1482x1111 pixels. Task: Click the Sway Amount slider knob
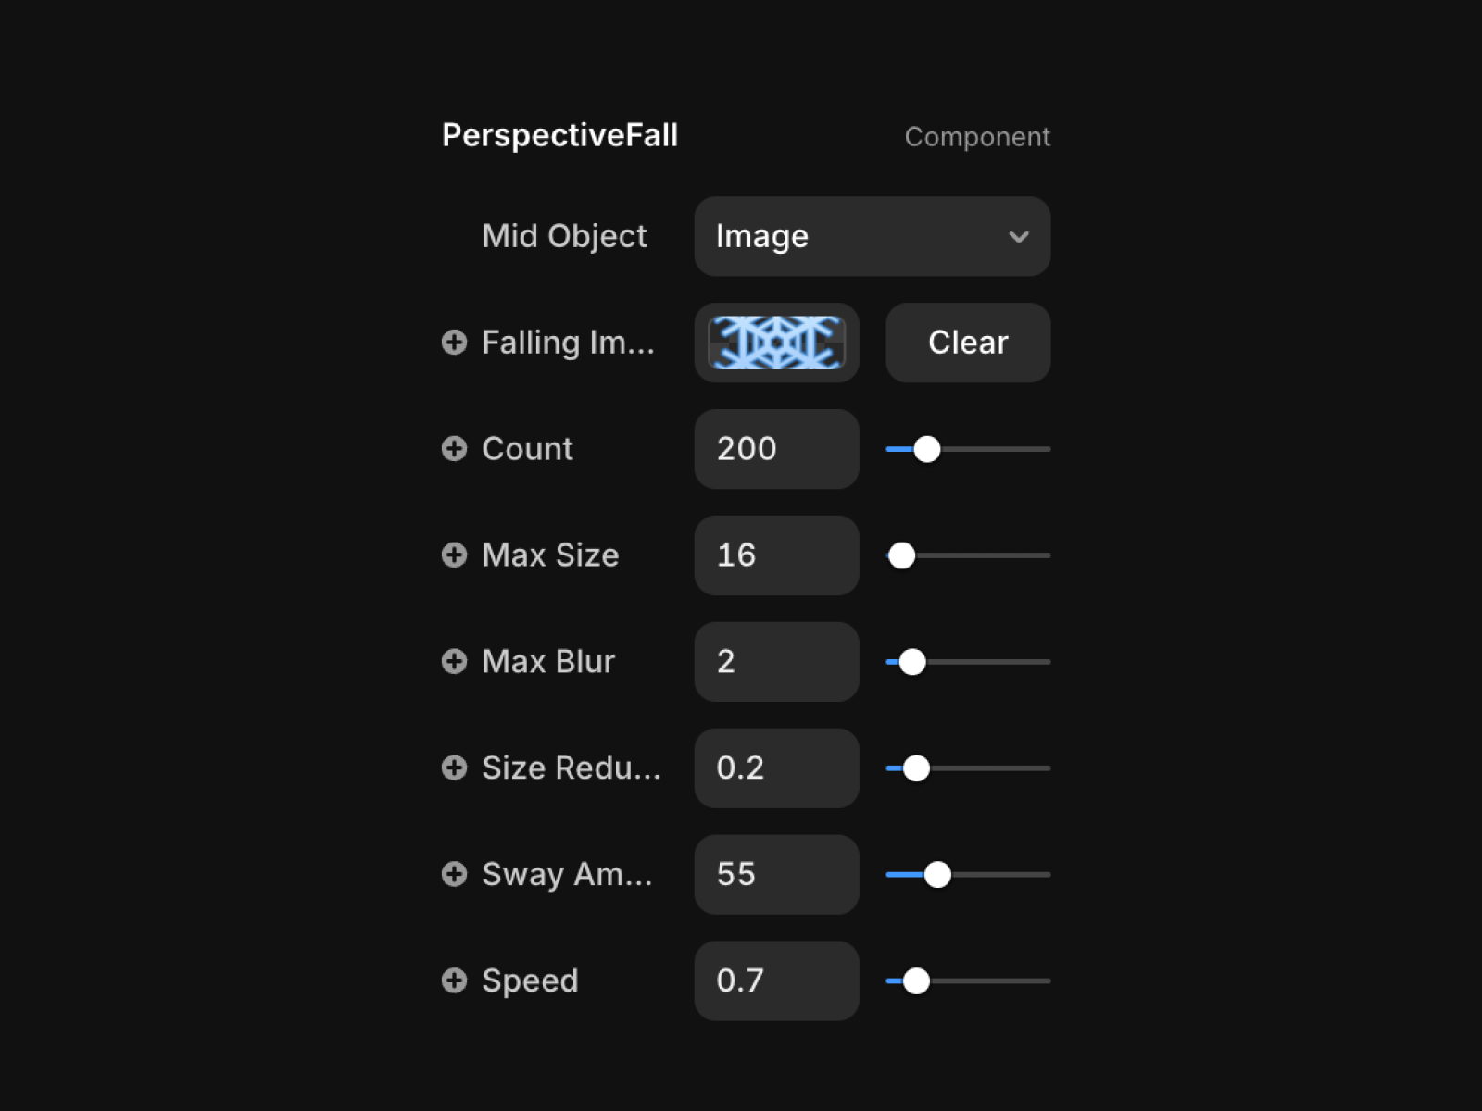[937, 875]
